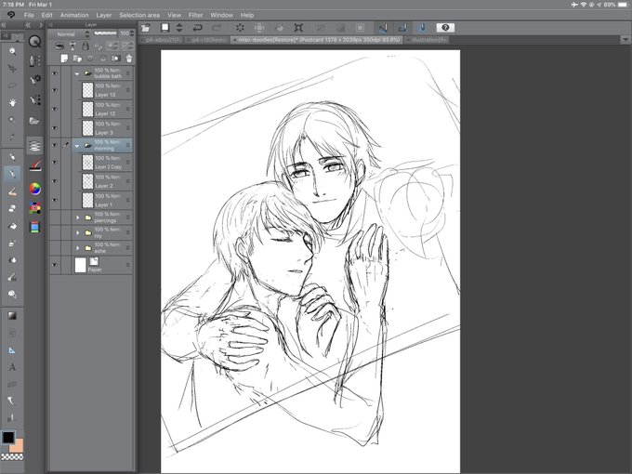This screenshot has height=474, width=632.
Task: Expand the roy folder
Action: (78, 232)
